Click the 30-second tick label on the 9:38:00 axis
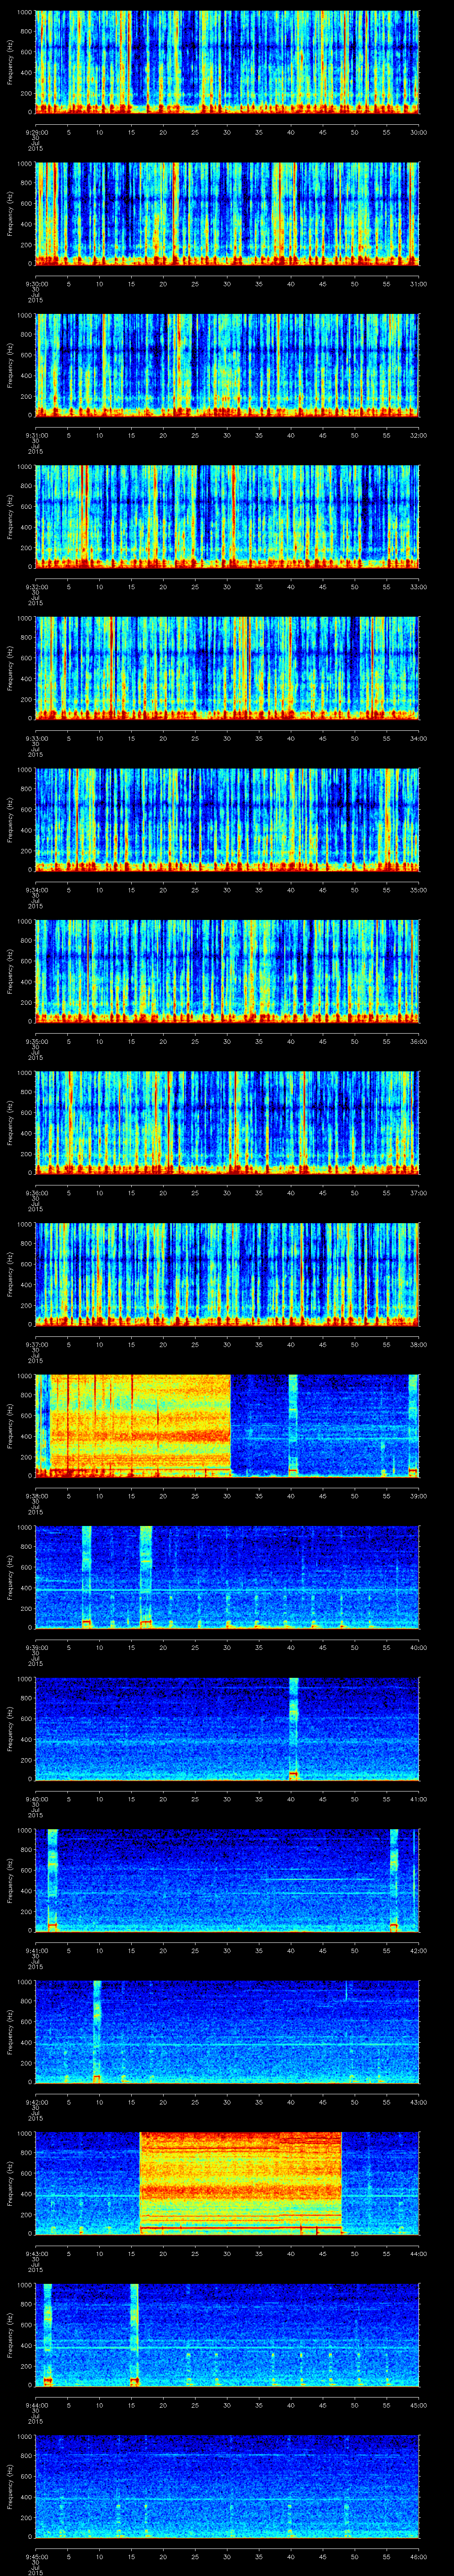Viewport: 454px width, 2576px height. pyautogui.click(x=227, y=1495)
